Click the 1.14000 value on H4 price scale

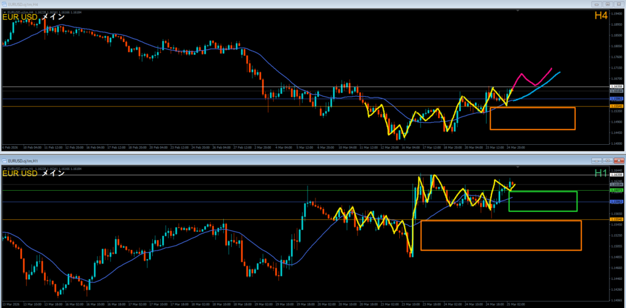[x=617, y=143]
